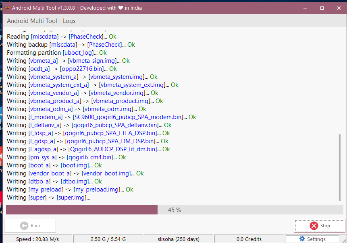
Task: Maximize the Android Multi Tool window
Action: (x=322, y=8)
